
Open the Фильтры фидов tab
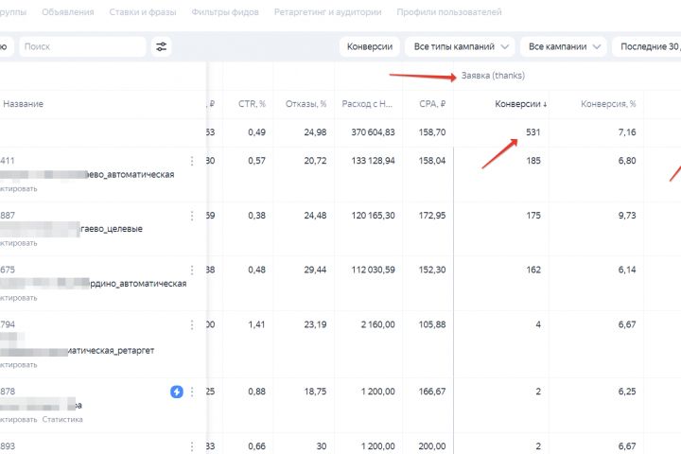click(225, 12)
